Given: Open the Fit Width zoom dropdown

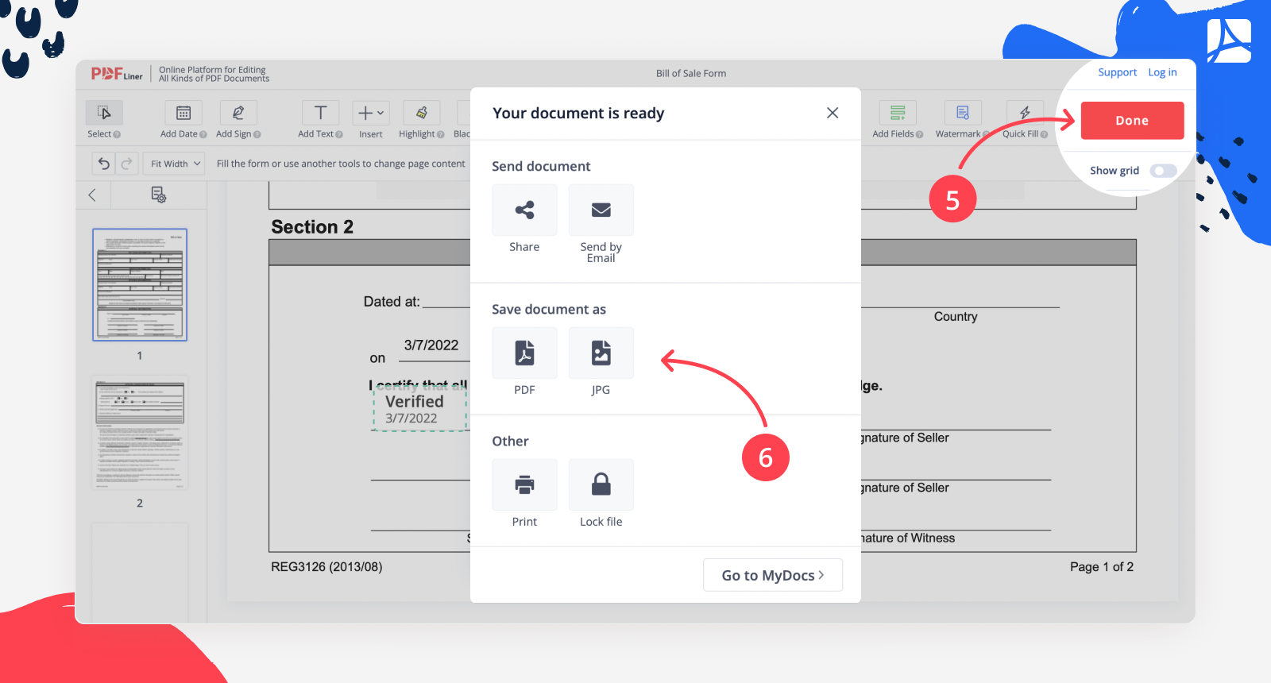Looking at the screenshot, I should [x=174, y=164].
